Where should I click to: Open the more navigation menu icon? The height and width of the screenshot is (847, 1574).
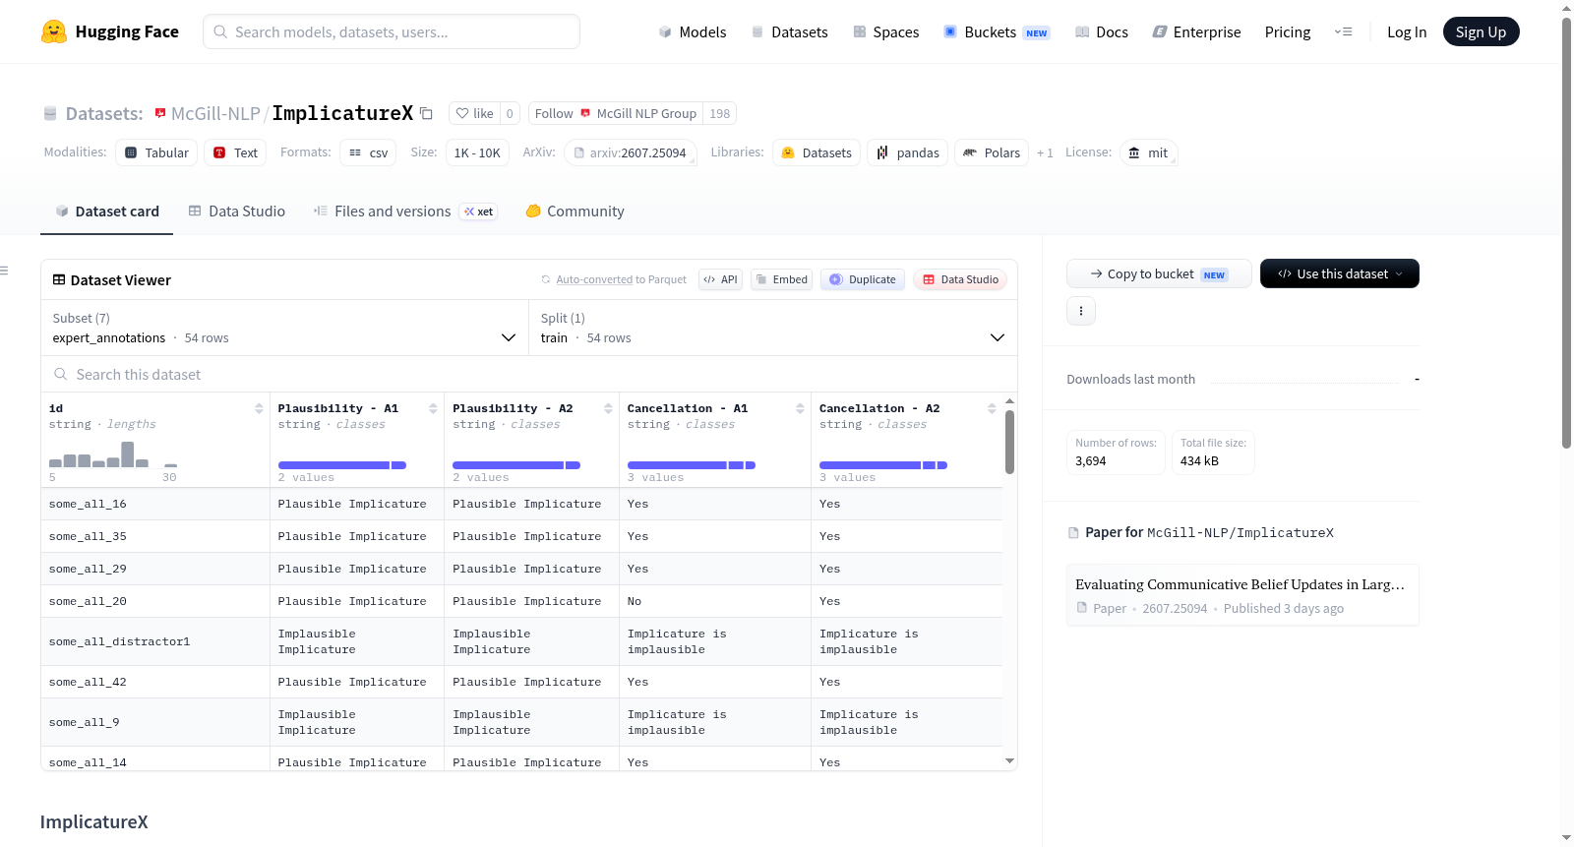tap(1343, 31)
